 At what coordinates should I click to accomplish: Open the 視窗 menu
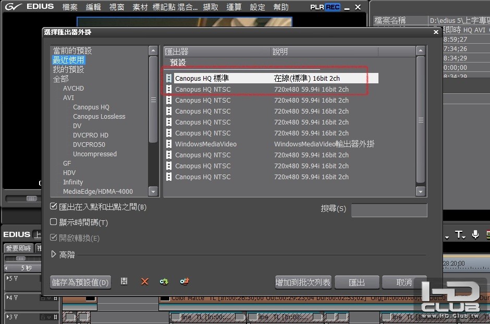(x=117, y=7)
